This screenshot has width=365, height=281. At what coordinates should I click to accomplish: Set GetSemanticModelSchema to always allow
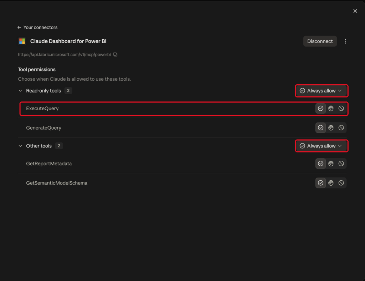click(320, 183)
